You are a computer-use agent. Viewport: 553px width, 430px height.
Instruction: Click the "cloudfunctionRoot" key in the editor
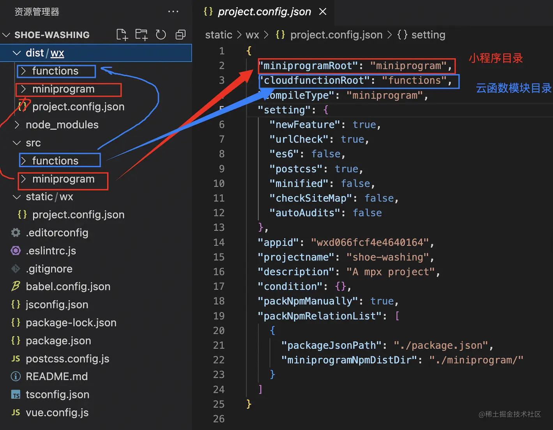(314, 81)
